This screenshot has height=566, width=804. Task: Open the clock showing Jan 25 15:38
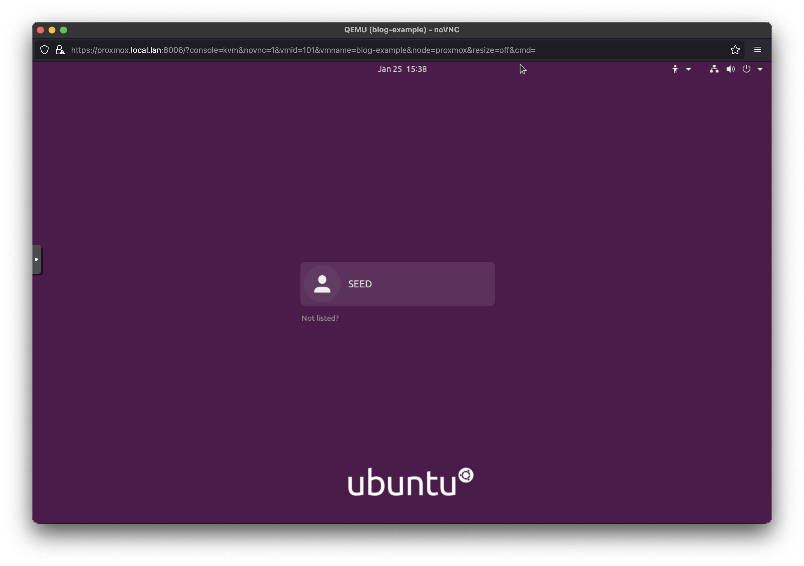pos(402,69)
